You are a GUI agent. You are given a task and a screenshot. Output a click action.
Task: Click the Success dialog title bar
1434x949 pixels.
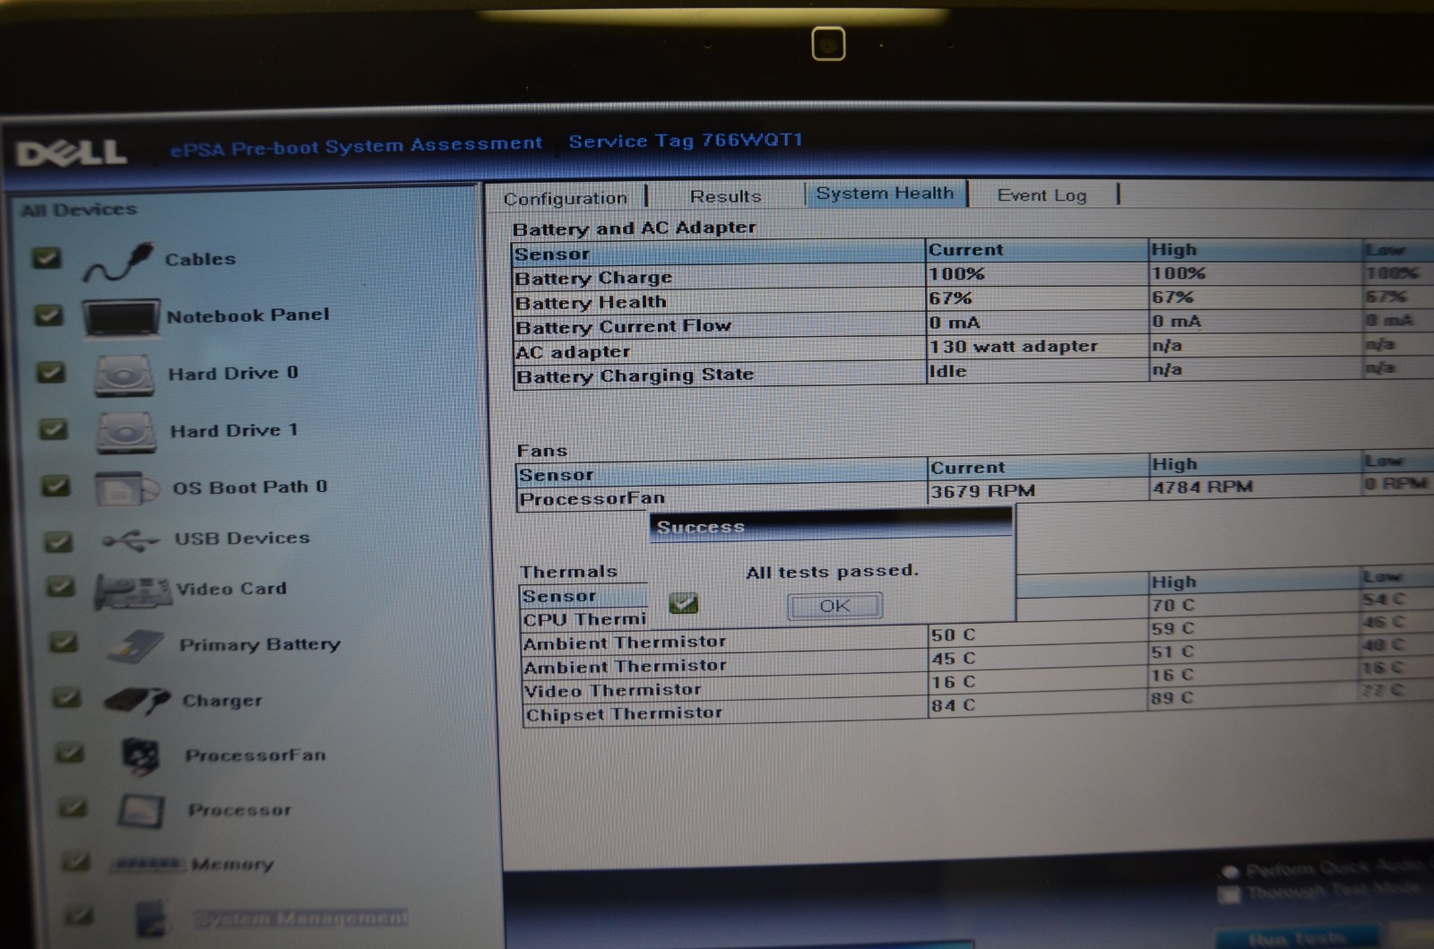(x=831, y=527)
